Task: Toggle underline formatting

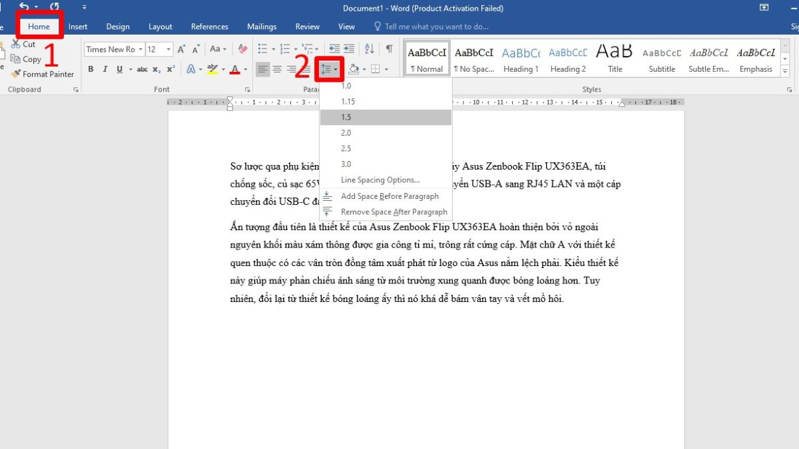Action: tap(120, 69)
